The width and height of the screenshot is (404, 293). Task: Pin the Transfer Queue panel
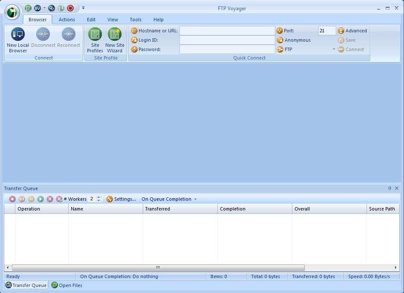tap(390, 188)
